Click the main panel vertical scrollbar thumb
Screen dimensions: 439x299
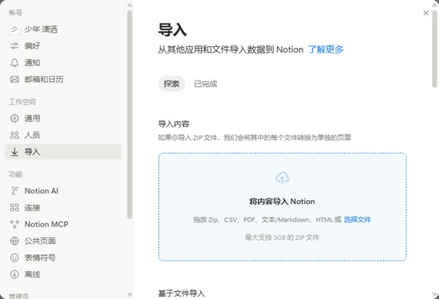[434, 49]
